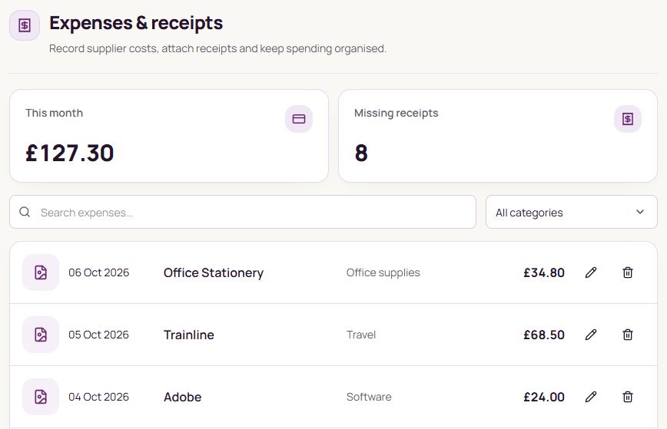Click the £68.50 amount

click(544, 335)
